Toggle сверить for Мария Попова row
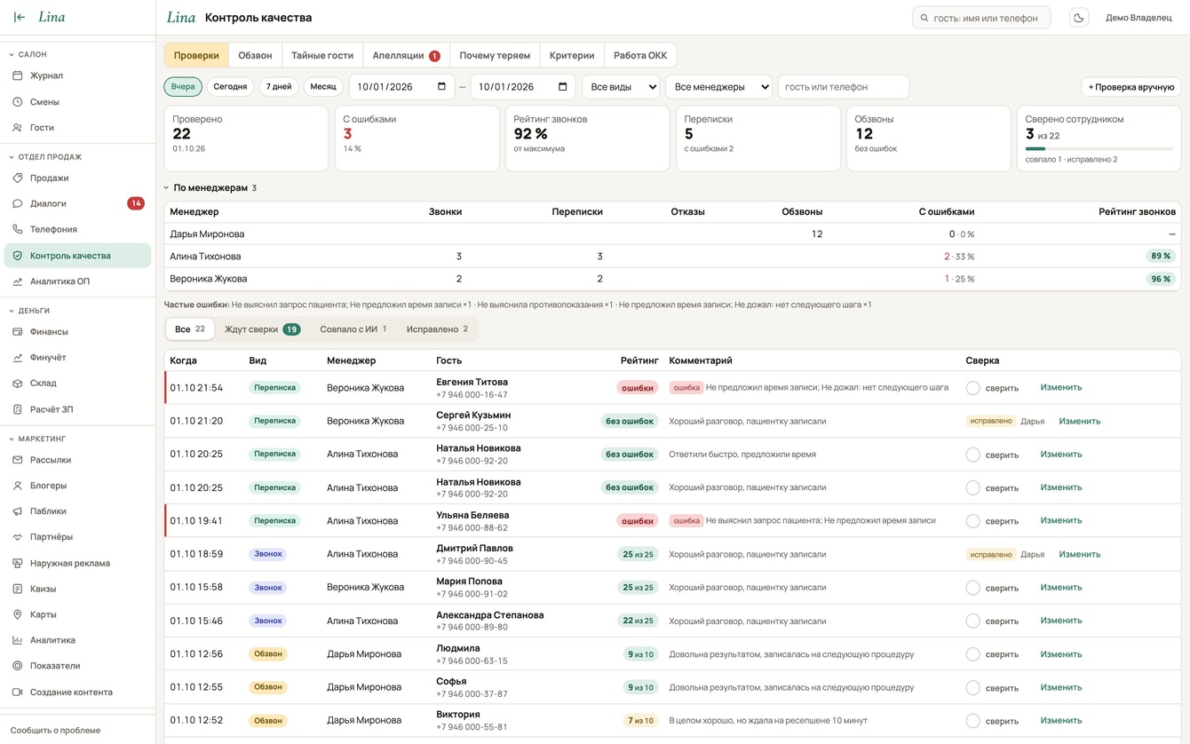This screenshot has height=744, width=1190. tap(973, 588)
